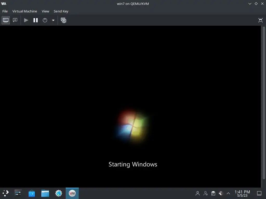Open the clock showing 1:41 PM
The width and height of the screenshot is (266, 199).
point(242,193)
